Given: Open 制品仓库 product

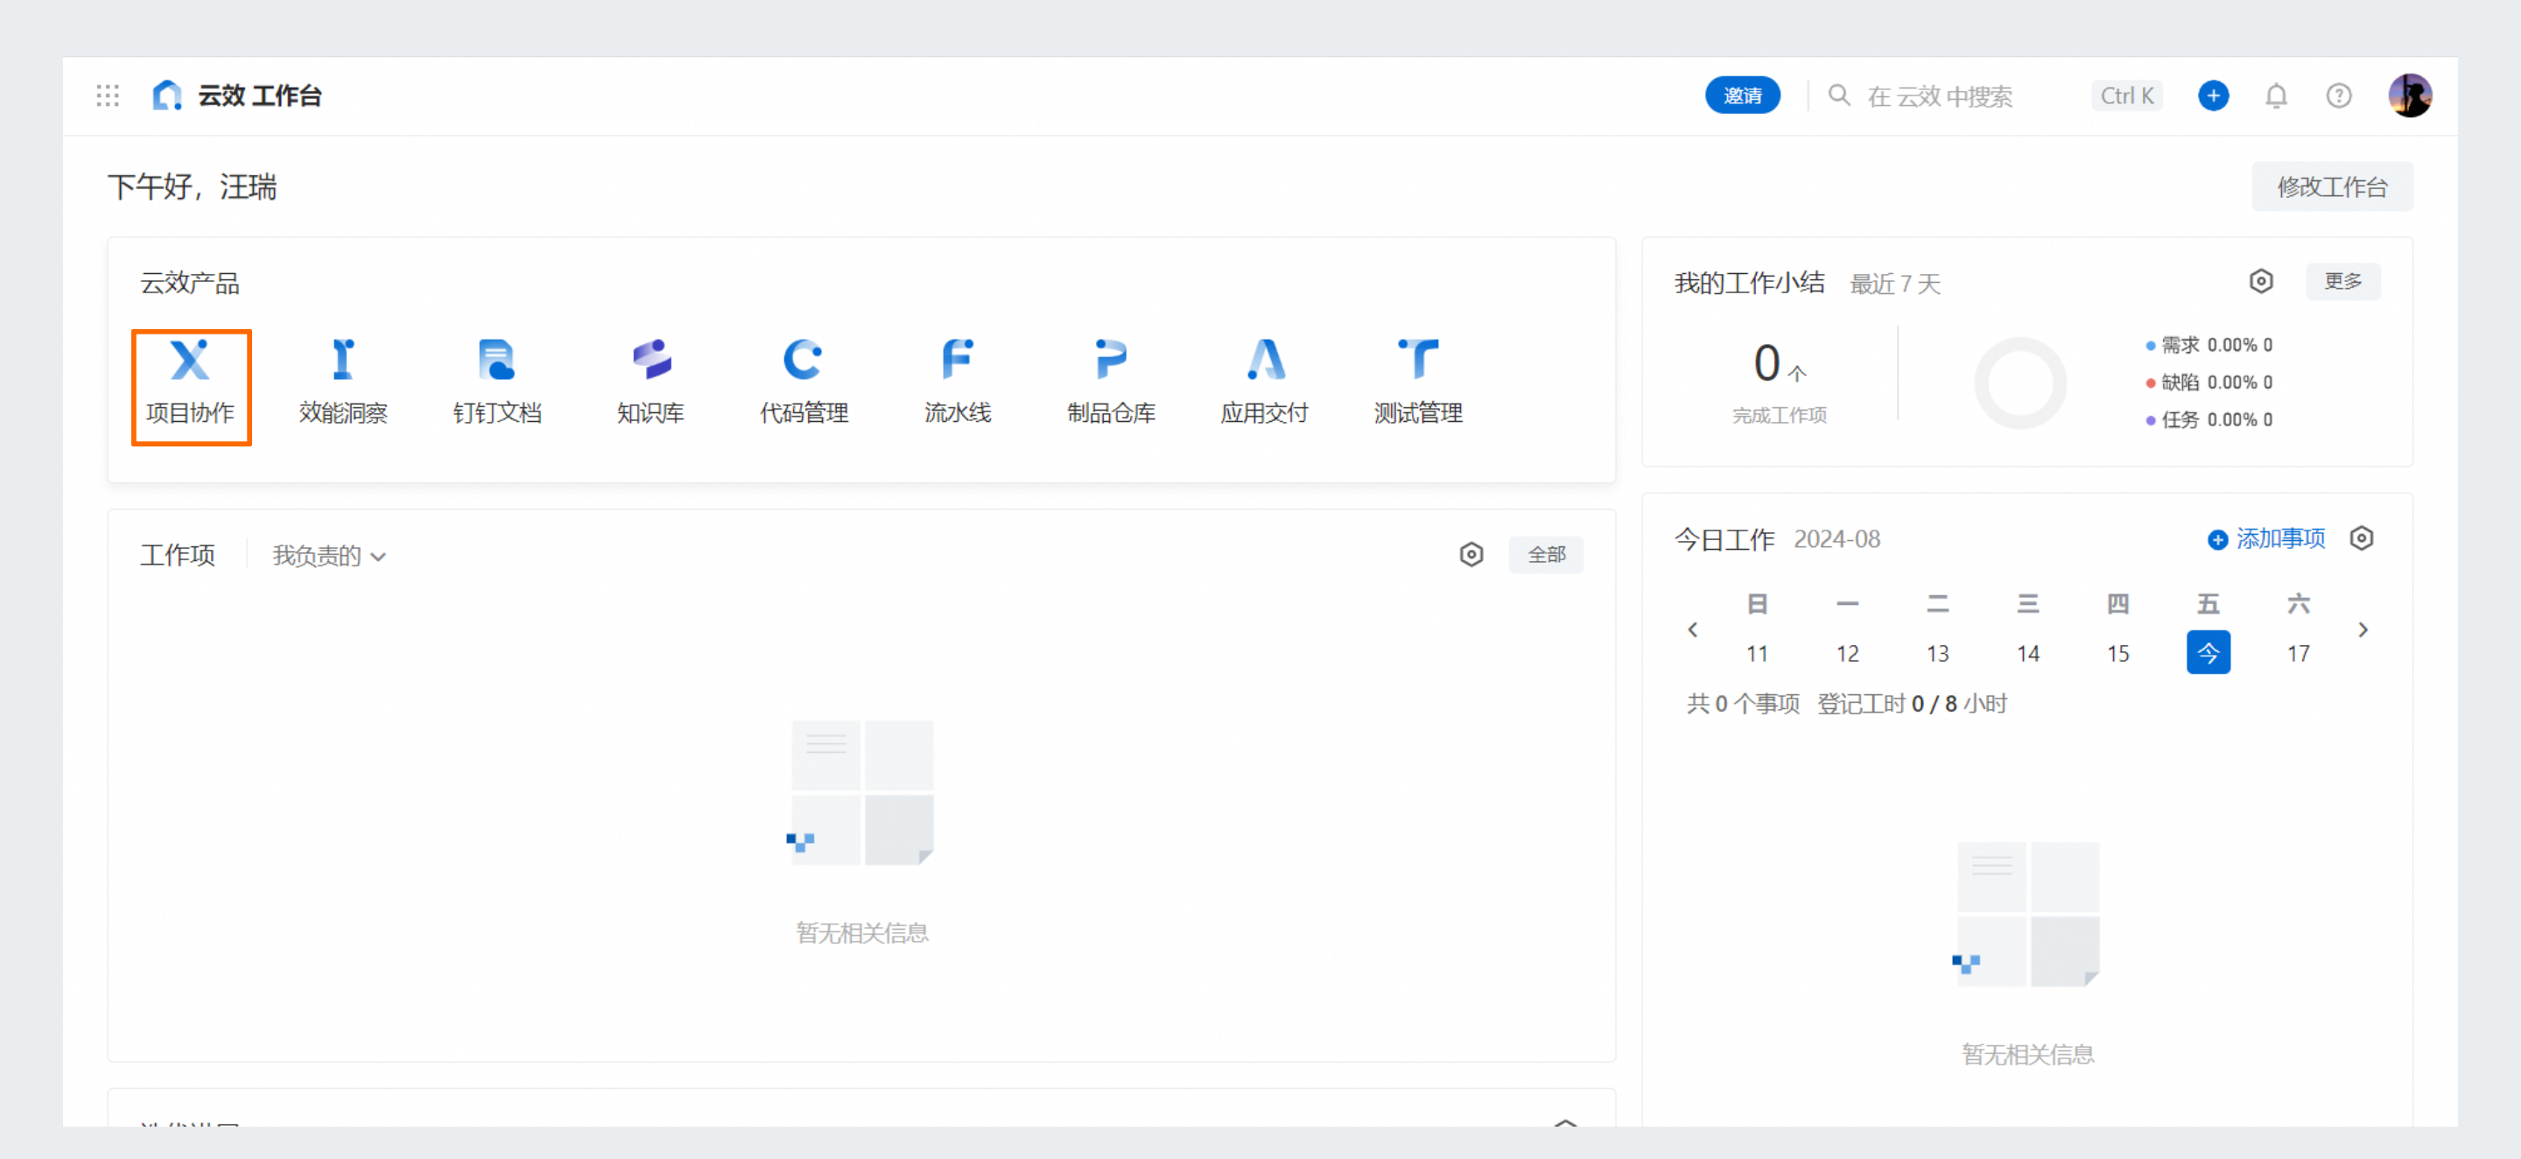Looking at the screenshot, I should pos(1111,383).
